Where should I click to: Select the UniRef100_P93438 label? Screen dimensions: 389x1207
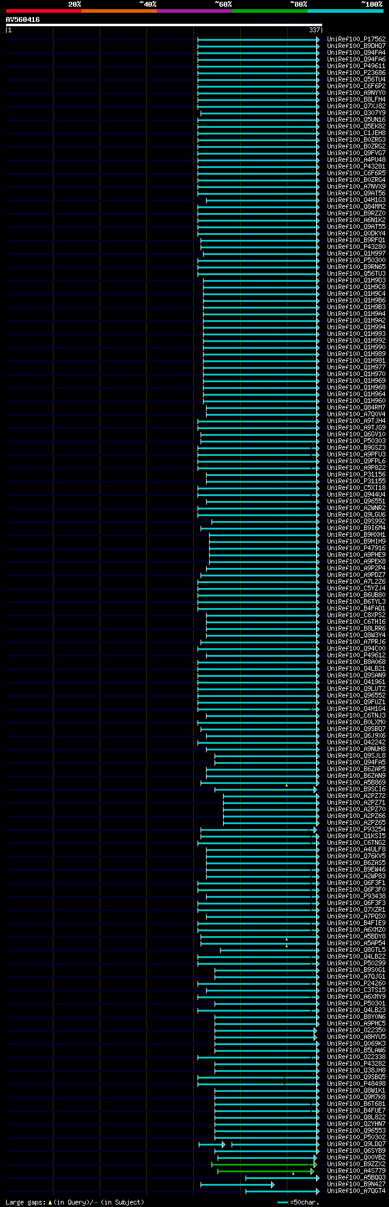click(x=356, y=896)
